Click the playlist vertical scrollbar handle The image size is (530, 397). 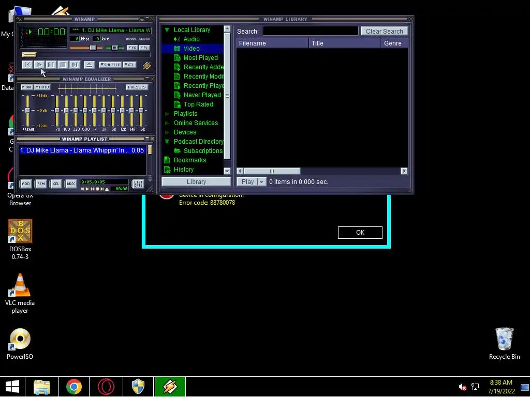click(150, 150)
